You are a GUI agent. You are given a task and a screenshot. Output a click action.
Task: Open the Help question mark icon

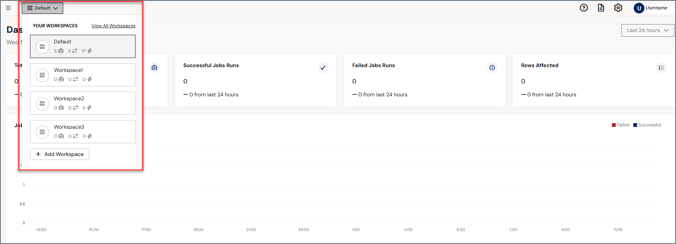click(584, 8)
